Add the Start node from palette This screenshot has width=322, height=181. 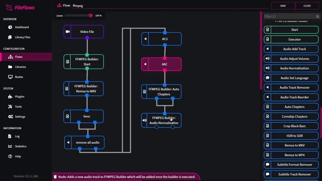[291, 30]
